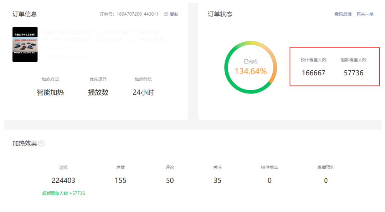Click the copy icon beside order number
The width and height of the screenshot is (385, 212).
tap(166, 14)
